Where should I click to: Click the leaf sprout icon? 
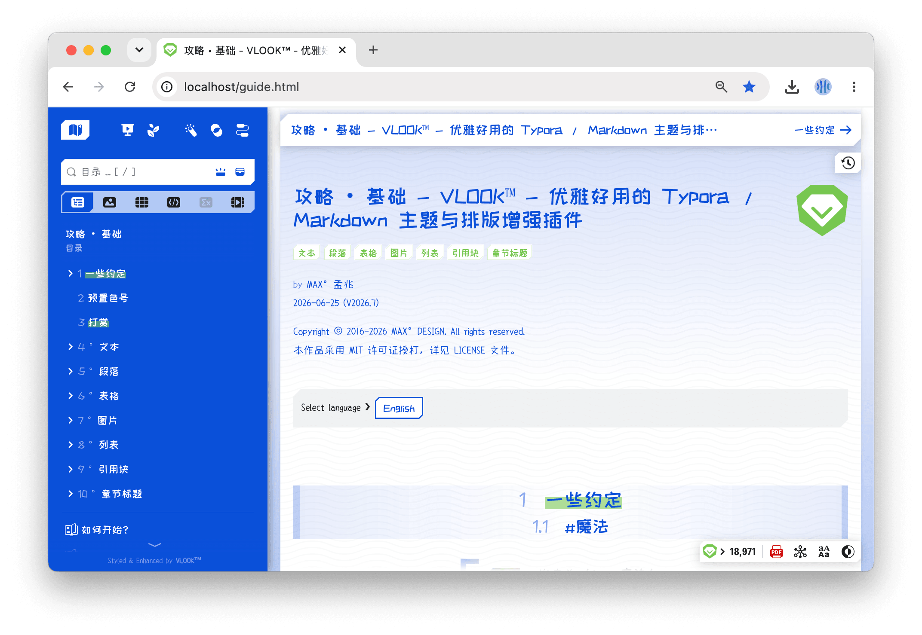point(153,130)
